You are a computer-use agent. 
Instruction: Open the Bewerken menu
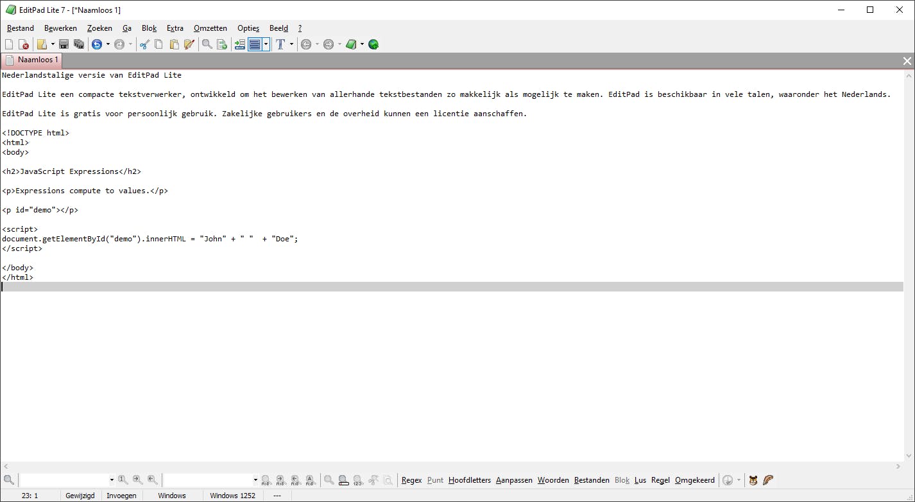click(60, 28)
